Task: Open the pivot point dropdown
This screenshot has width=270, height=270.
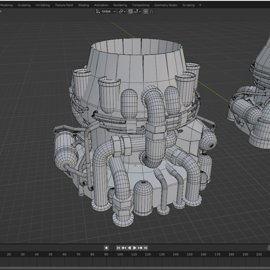Action: [x=122, y=11]
